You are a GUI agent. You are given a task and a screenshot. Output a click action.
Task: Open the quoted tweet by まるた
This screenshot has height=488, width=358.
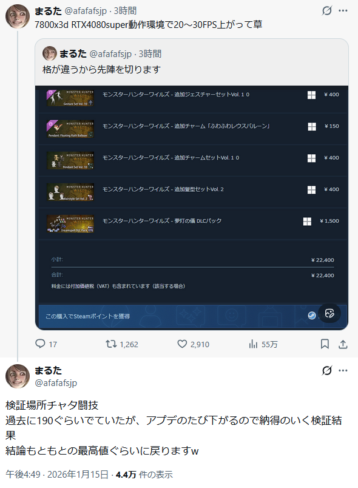[192, 62]
